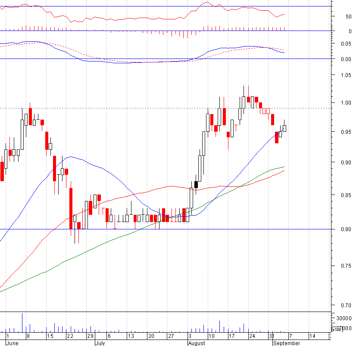Click the 1.00 price axis label
Image resolution: width=353 pixels, height=346 pixels.
[x=346, y=103]
